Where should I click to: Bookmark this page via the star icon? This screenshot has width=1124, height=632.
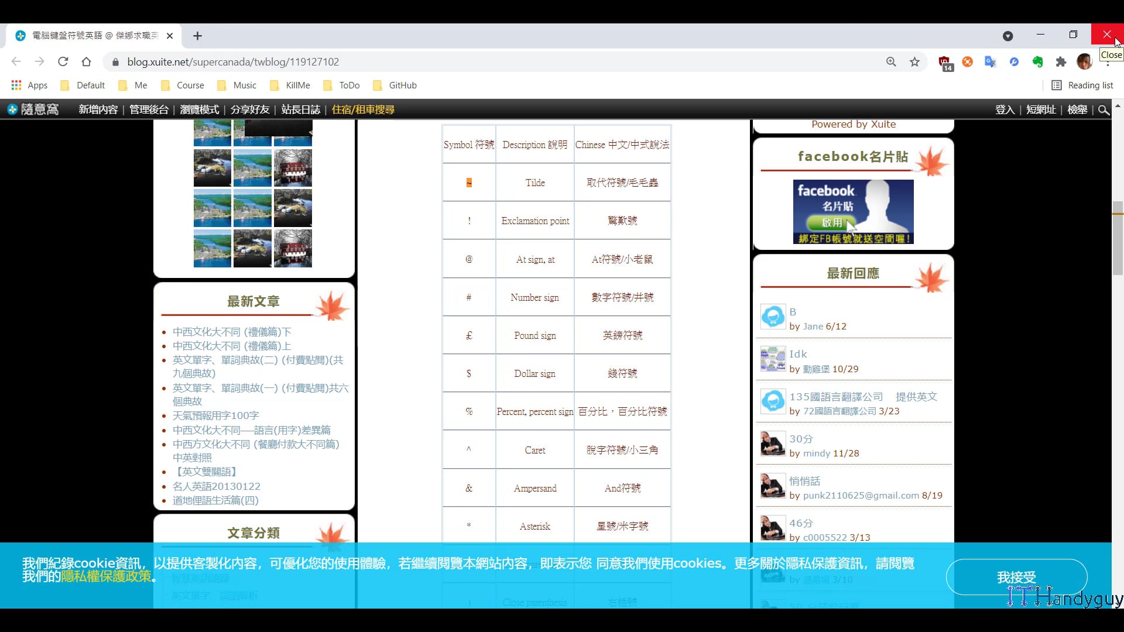pyautogui.click(x=915, y=61)
